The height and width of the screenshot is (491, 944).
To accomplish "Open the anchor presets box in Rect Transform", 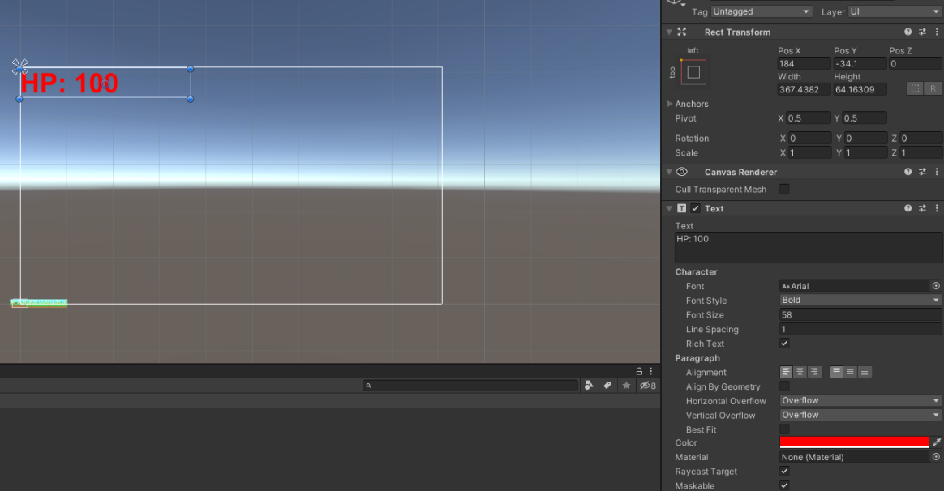I will tap(693, 72).
